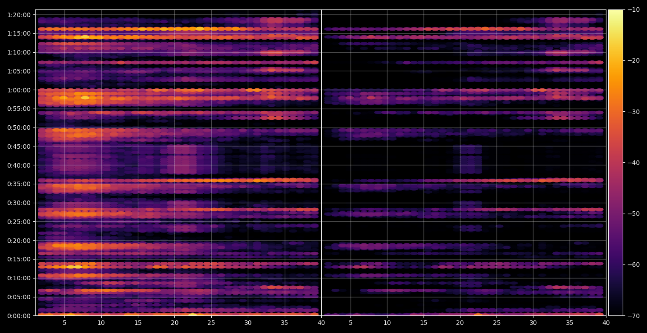Click x-axis label 5 under the right heatmap

click(350, 323)
